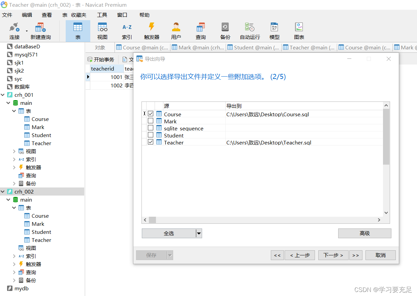Viewport: 417px width, 296px height.
Task: Click the 全选 select all button
Action: pyautogui.click(x=169, y=233)
